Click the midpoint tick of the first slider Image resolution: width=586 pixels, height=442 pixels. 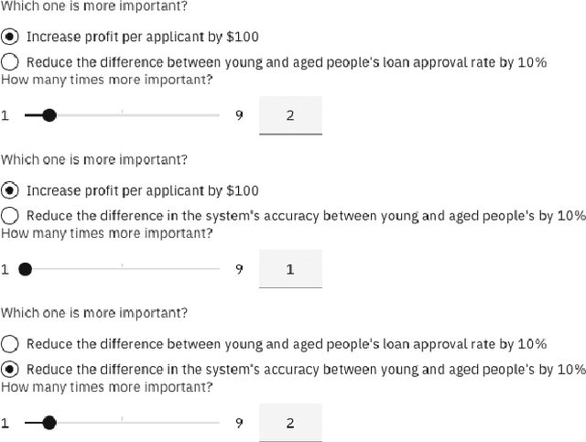click(x=122, y=115)
